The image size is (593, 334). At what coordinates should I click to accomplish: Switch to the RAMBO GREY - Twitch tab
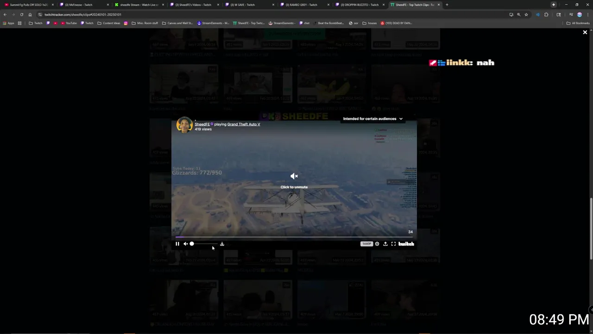point(303,5)
